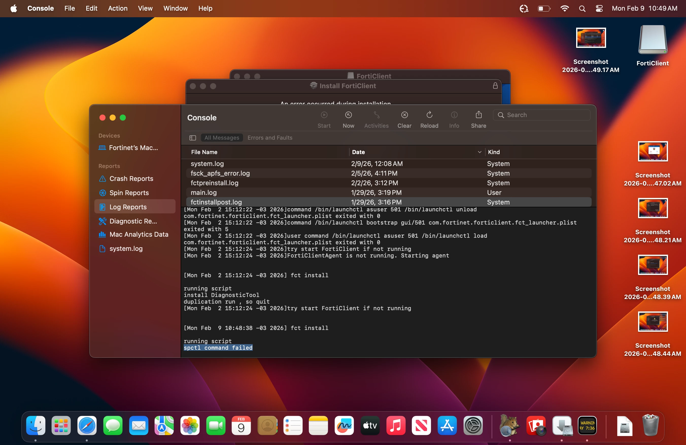The width and height of the screenshot is (686, 445).
Task: Open the Window menu
Action: [175, 9]
